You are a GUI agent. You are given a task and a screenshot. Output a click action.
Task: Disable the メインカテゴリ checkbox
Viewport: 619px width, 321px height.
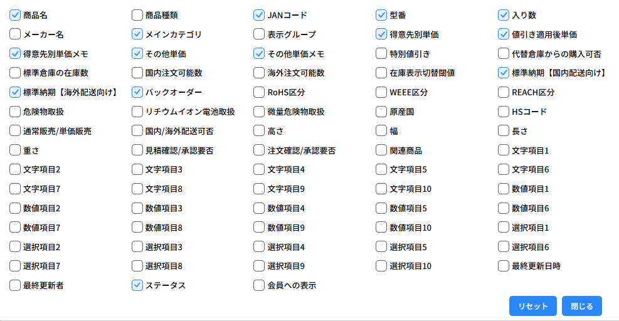[137, 34]
